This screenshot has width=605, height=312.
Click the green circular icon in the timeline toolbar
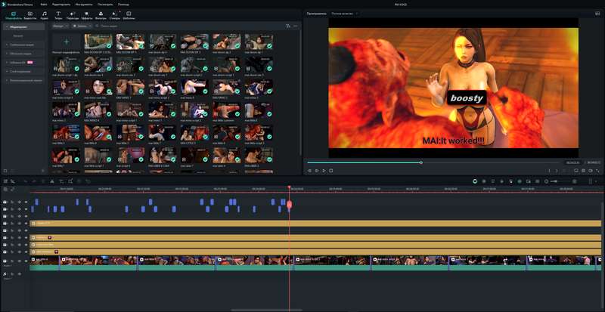pos(475,181)
